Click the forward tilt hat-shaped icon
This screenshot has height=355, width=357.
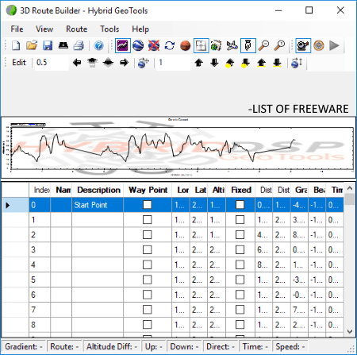click(x=92, y=63)
